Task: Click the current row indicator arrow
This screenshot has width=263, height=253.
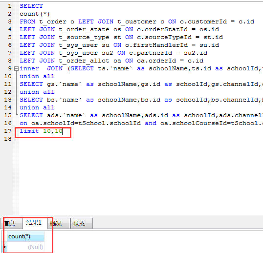Action: coord(5,247)
